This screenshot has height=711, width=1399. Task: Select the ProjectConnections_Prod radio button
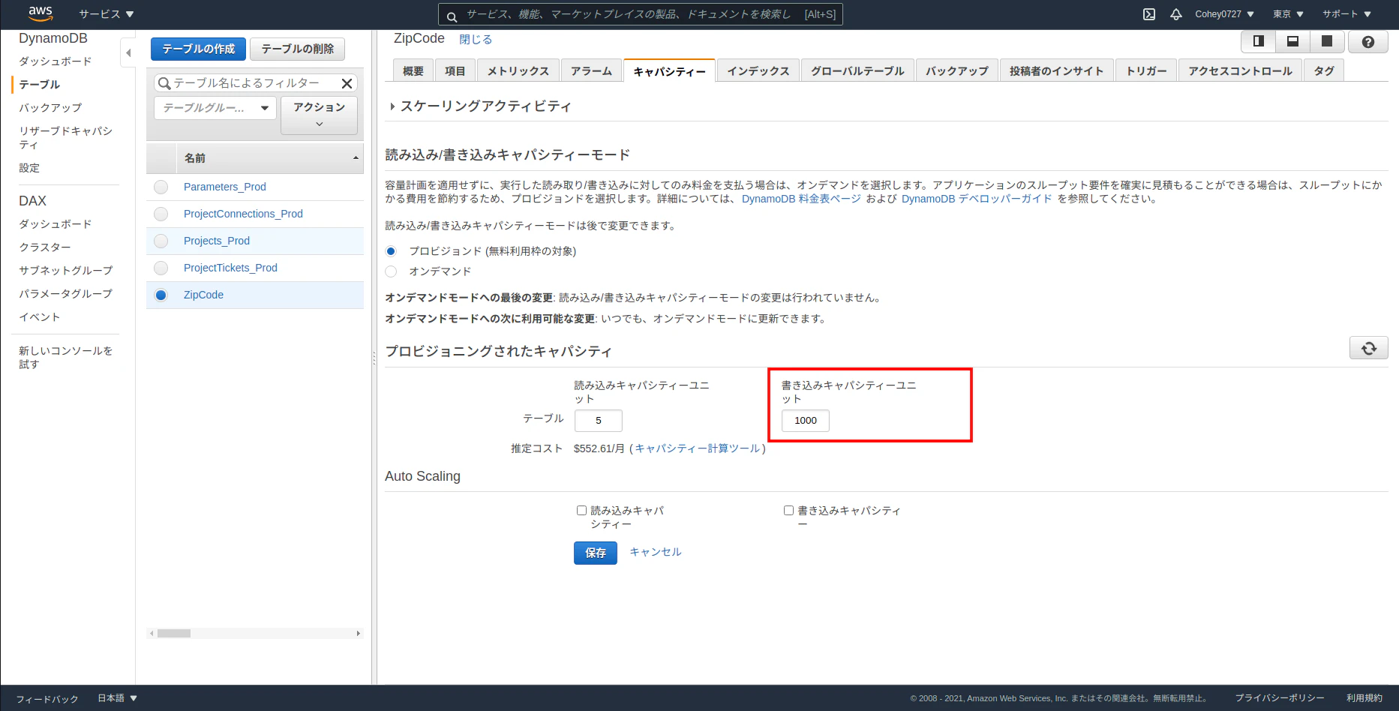[x=161, y=214]
